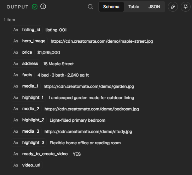Click the bedroom.jpg URL value
The height and width of the screenshot is (175, 192).
92,109
